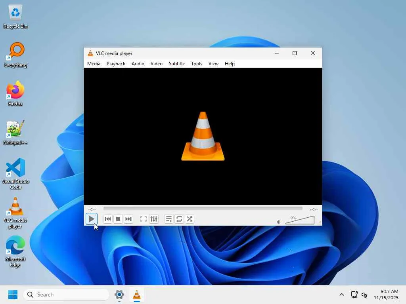
Task: Maximize the VLC window
Action: pyautogui.click(x=295, y=53)
